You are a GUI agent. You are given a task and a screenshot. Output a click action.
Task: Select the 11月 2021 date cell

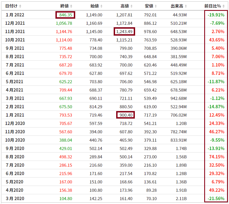pyautogui.click(x=15, y=31)
